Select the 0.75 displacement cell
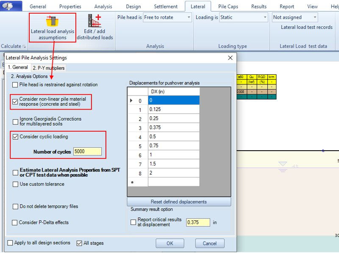Viewport: 339px width, 253px height. click(x=174, y=146)
